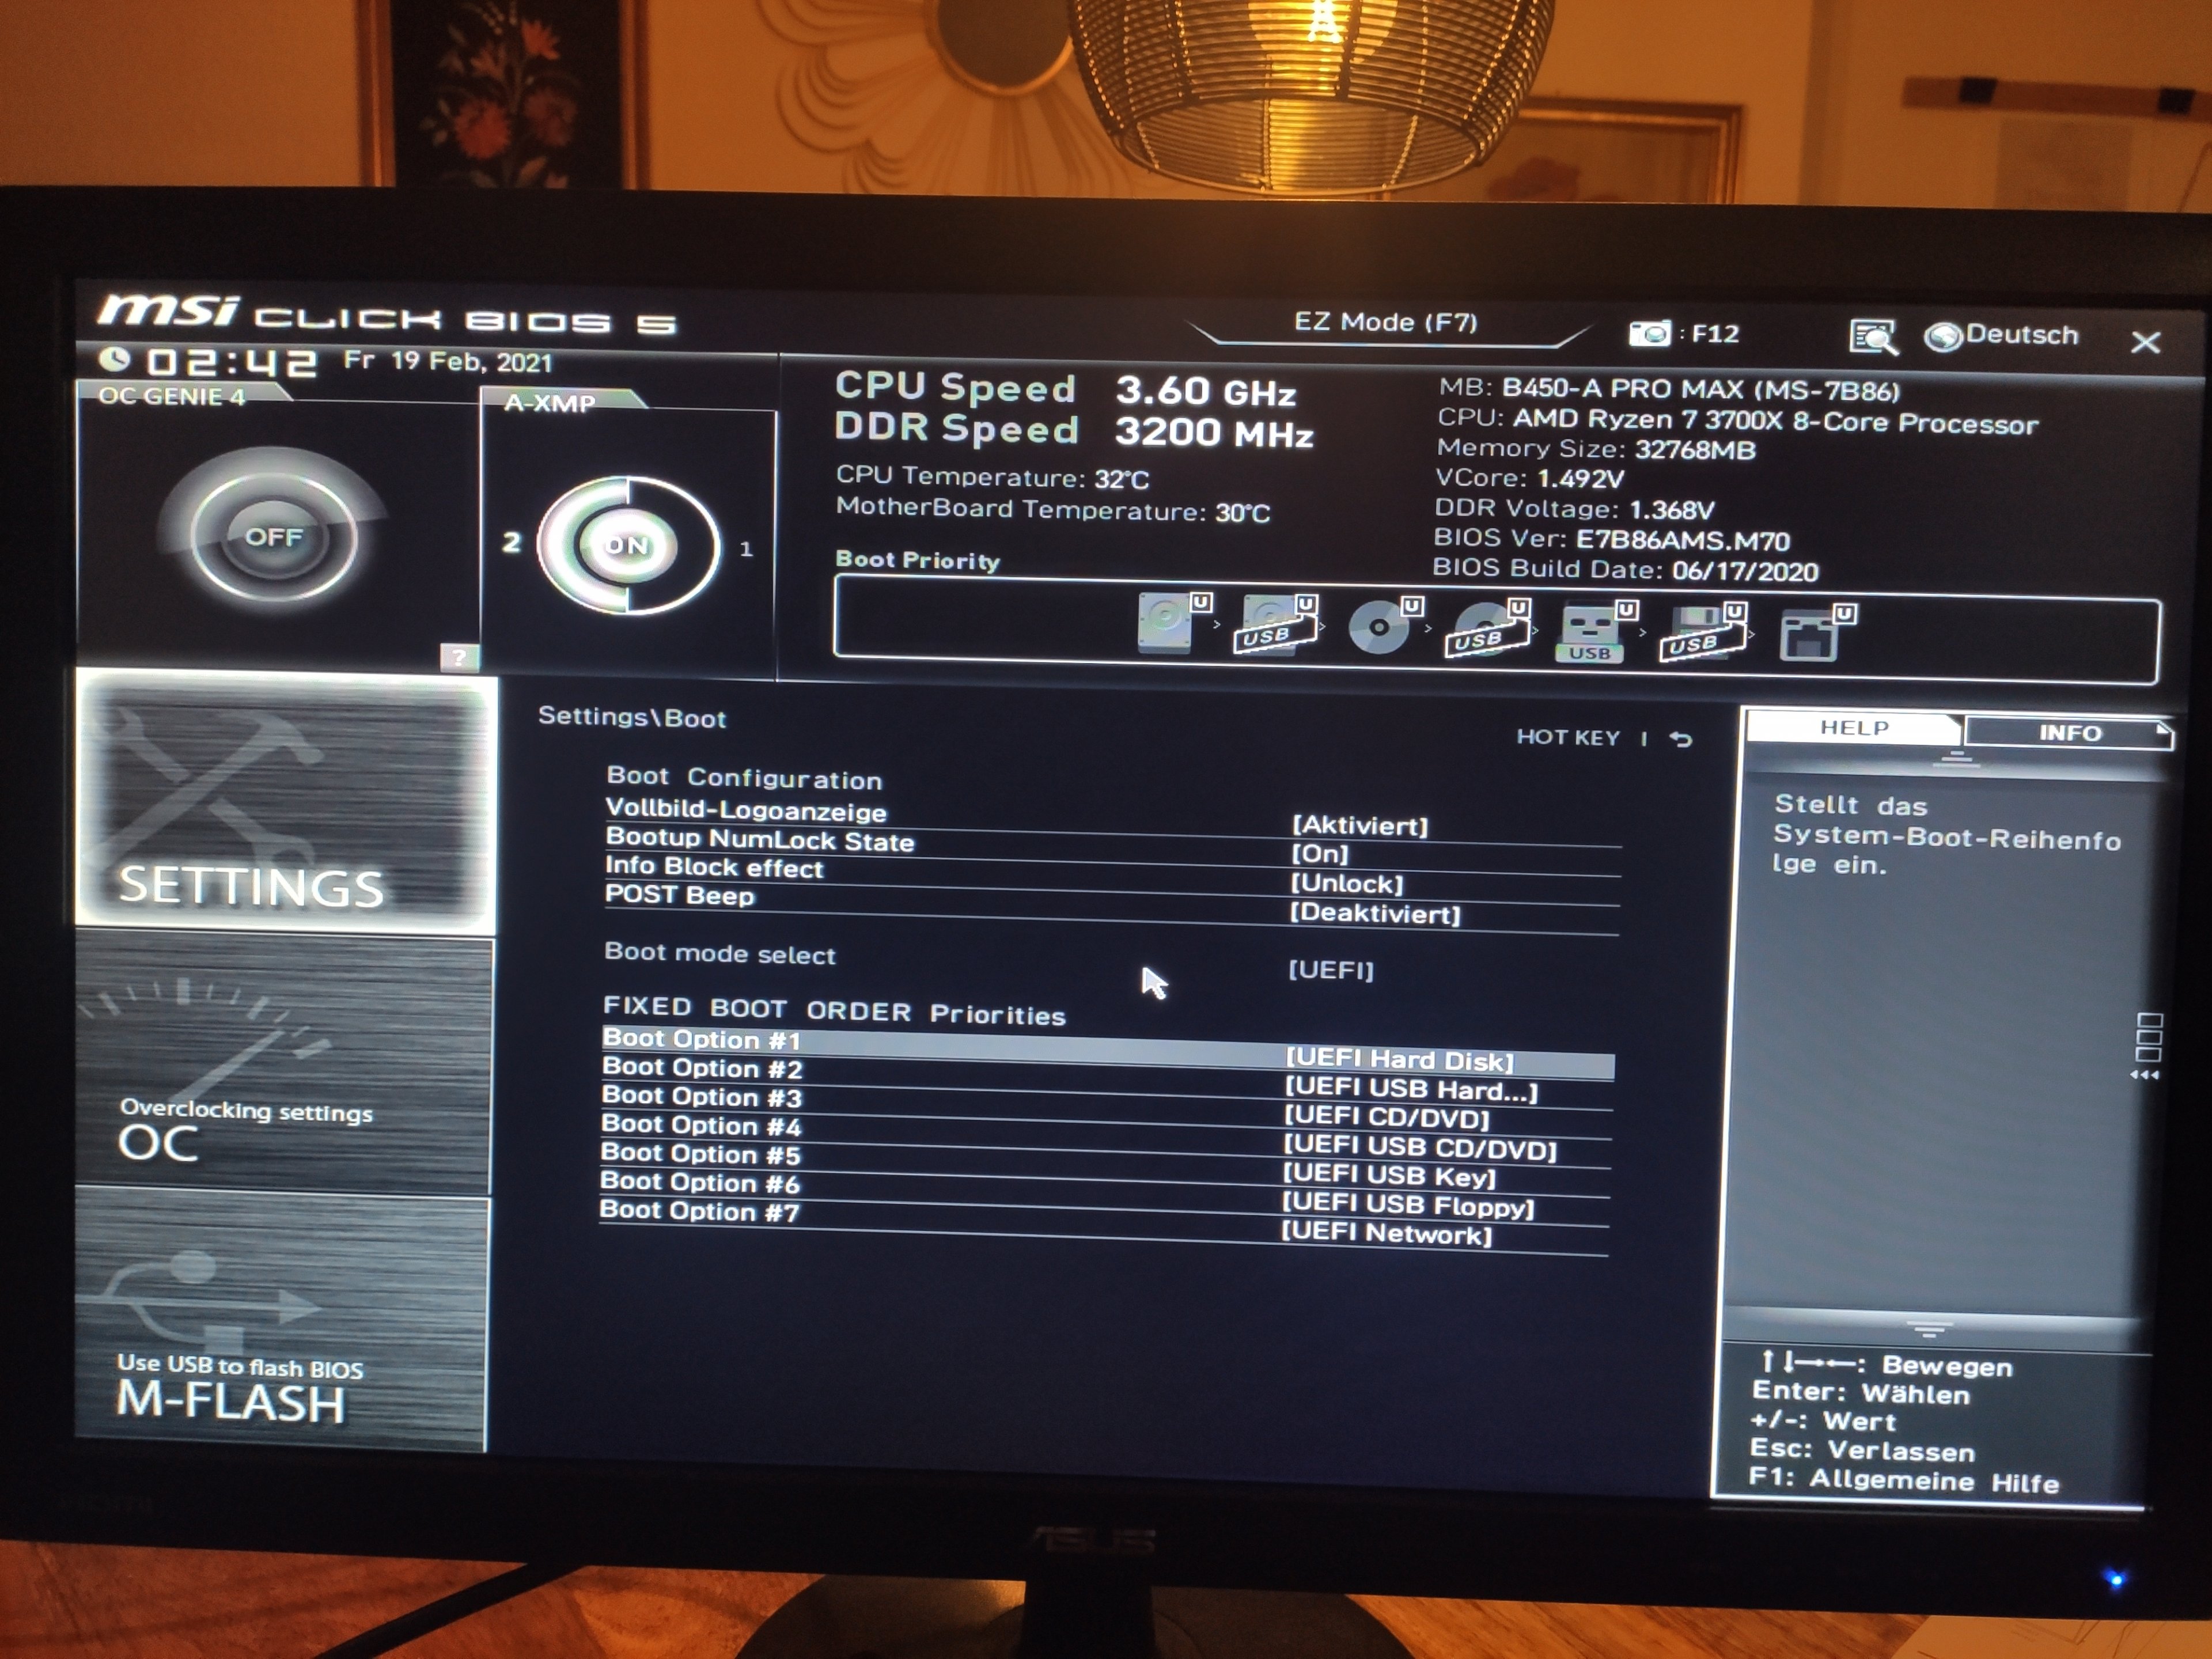Change language via Deutsch selector
2212x1659 pixels.
(x=2003, y=335)
